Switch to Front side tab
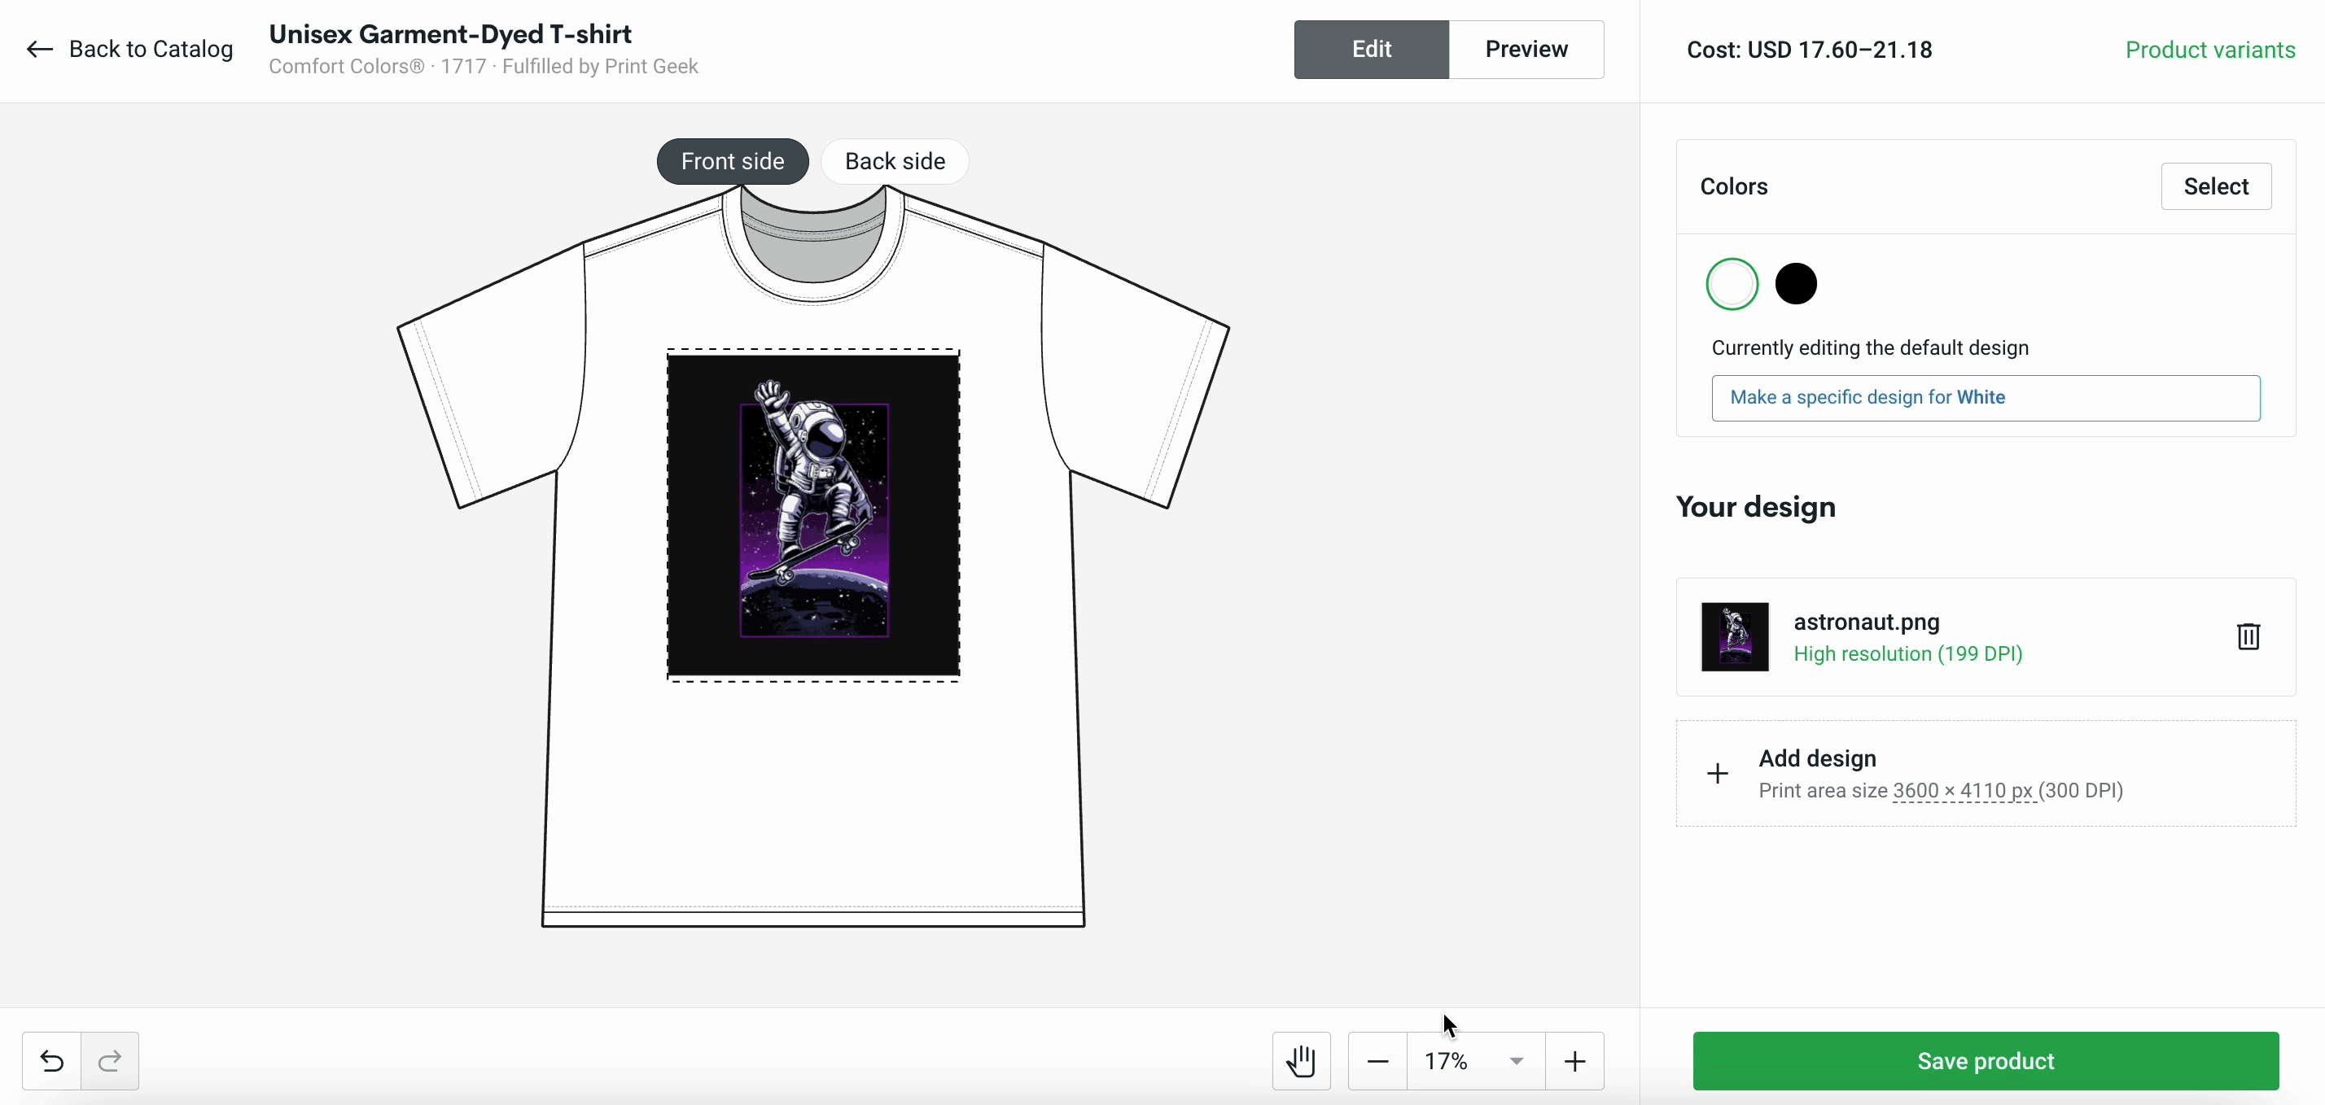This screenshot has width=2325, height=1105. tap(731, 160)
